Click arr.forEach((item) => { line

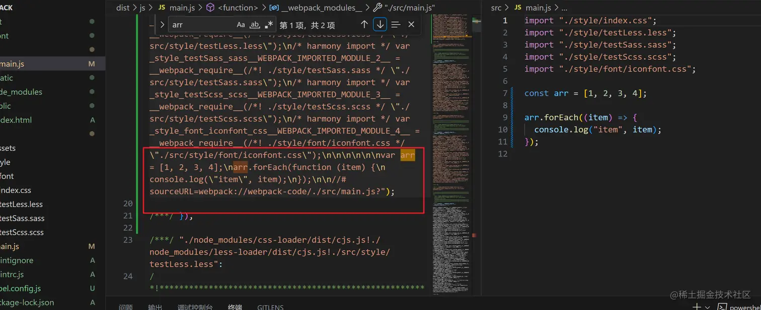[581, 117]
